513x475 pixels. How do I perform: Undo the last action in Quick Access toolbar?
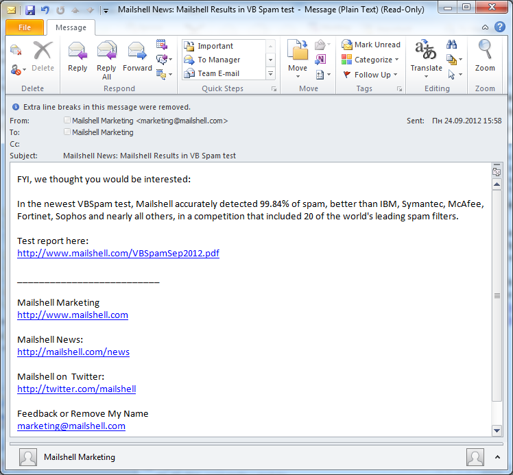[45, 10]
